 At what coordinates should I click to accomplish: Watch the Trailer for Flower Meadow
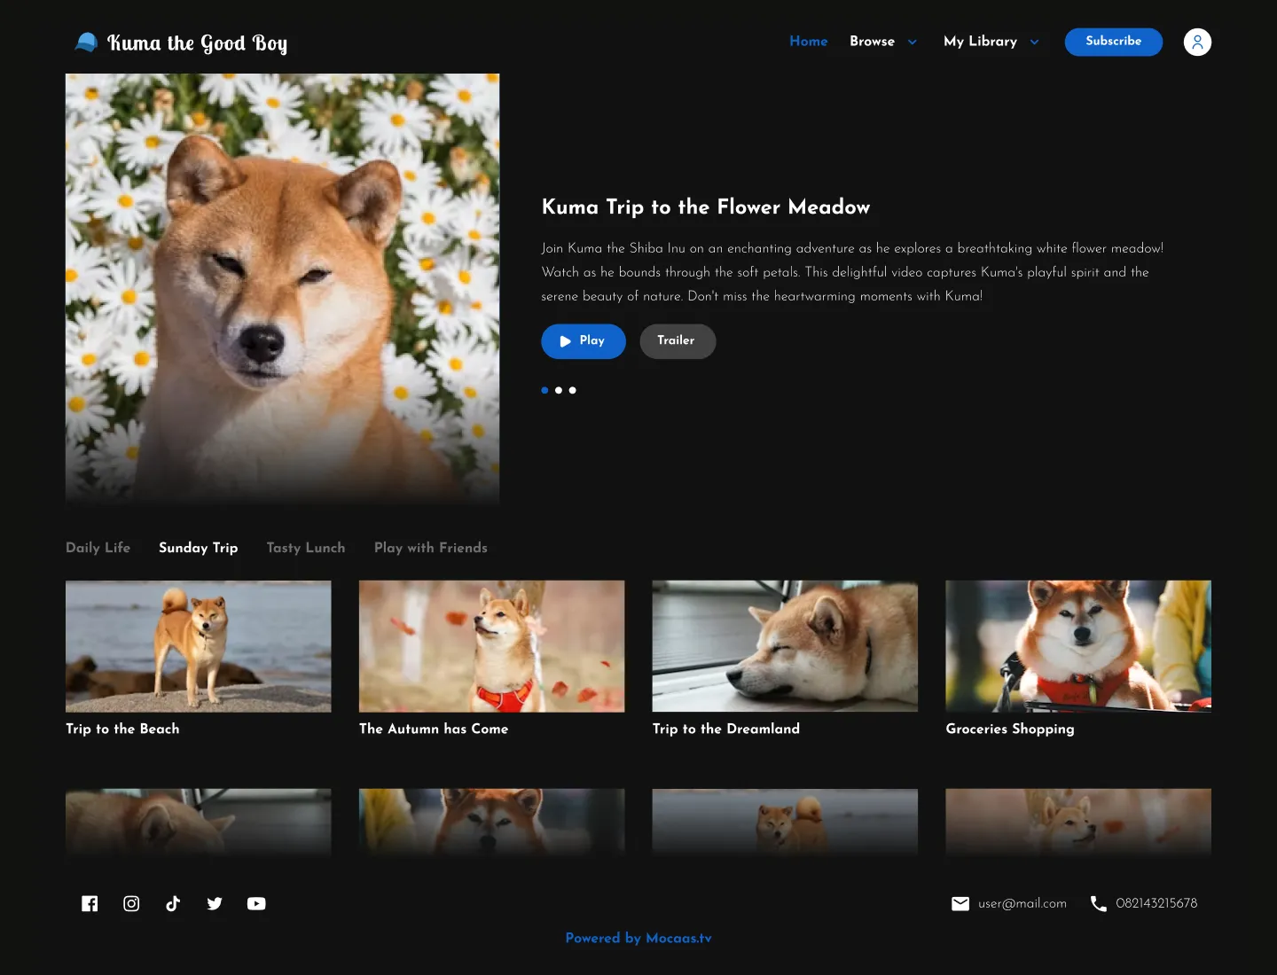678,341
